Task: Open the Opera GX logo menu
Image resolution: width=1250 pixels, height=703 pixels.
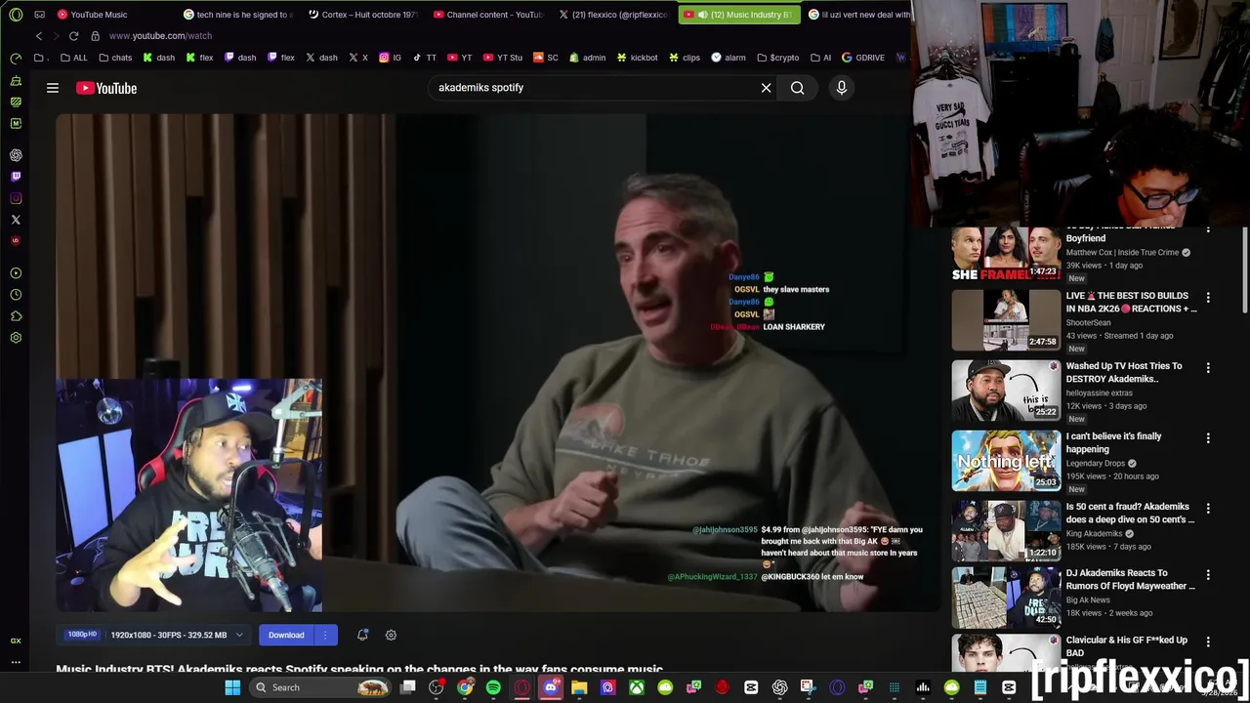Action: [x=16, y=15]
